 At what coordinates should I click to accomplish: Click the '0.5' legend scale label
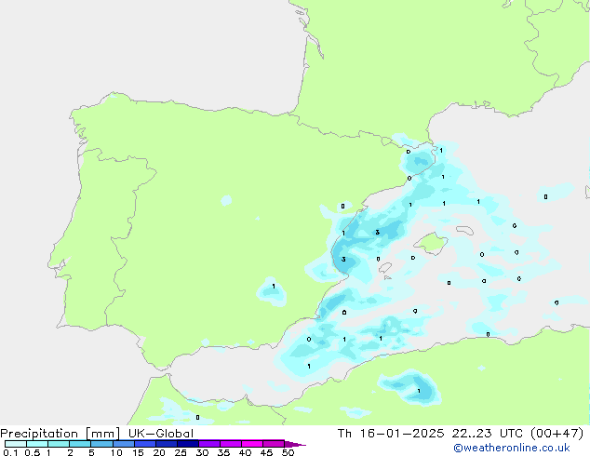pos(33,452)
